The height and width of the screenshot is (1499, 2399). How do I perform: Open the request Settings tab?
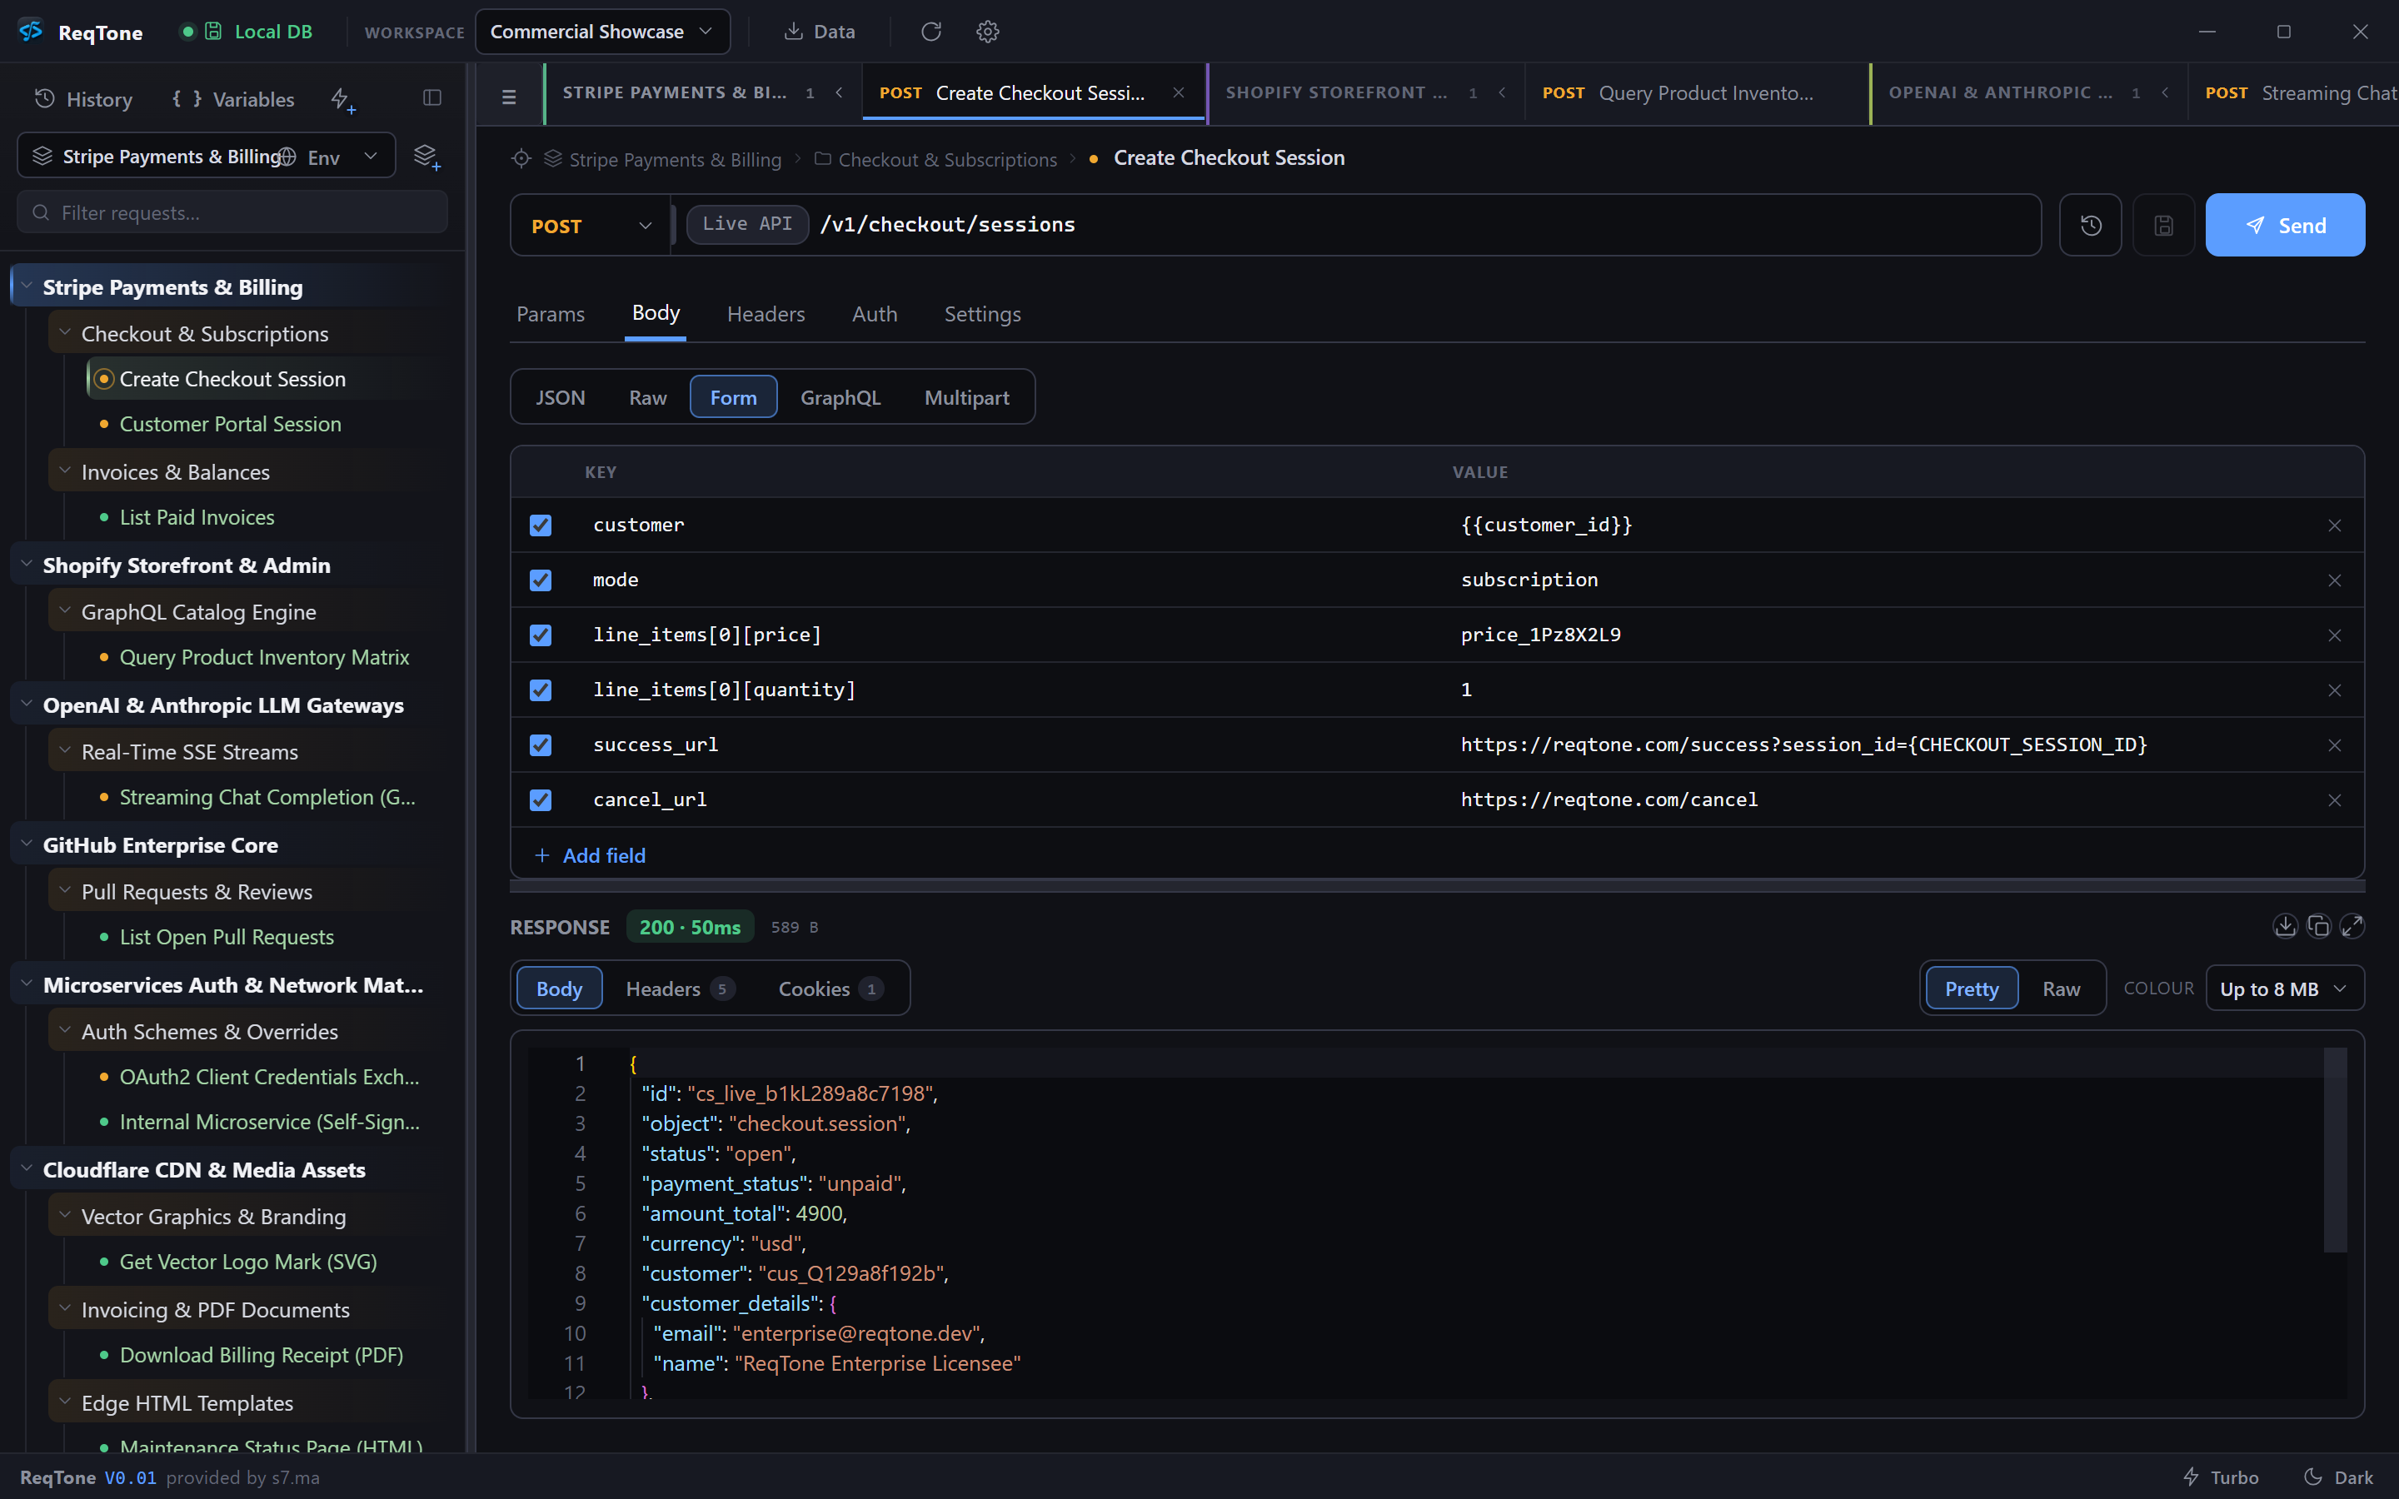pos(982,314)
